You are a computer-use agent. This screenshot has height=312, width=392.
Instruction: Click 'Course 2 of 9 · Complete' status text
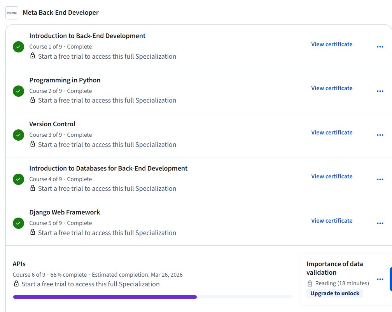click(x=61, y=91)
